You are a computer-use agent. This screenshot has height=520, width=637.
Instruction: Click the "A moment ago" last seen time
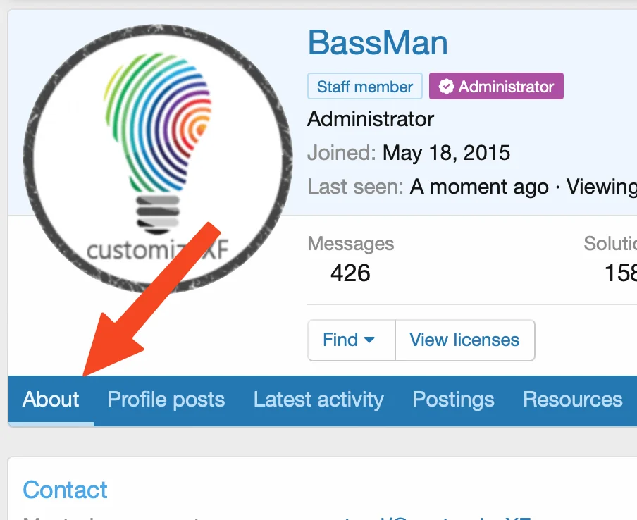click(x=479, y=187)
